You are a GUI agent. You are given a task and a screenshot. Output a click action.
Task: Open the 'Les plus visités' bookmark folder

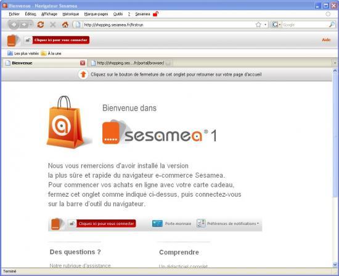coord(23,53)
